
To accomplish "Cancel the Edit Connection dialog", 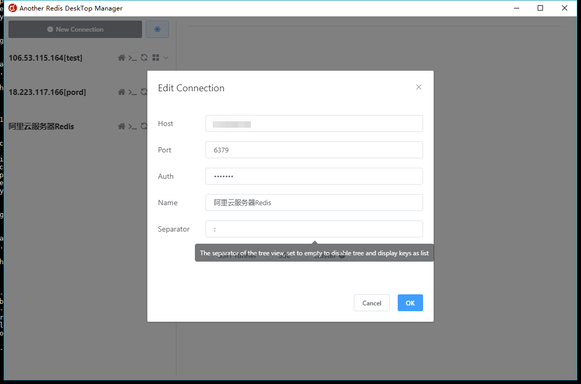I will click(x=372, y=303).
